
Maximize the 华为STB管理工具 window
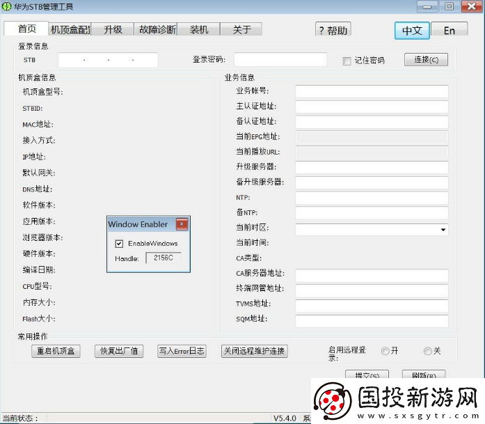point(449,6)
